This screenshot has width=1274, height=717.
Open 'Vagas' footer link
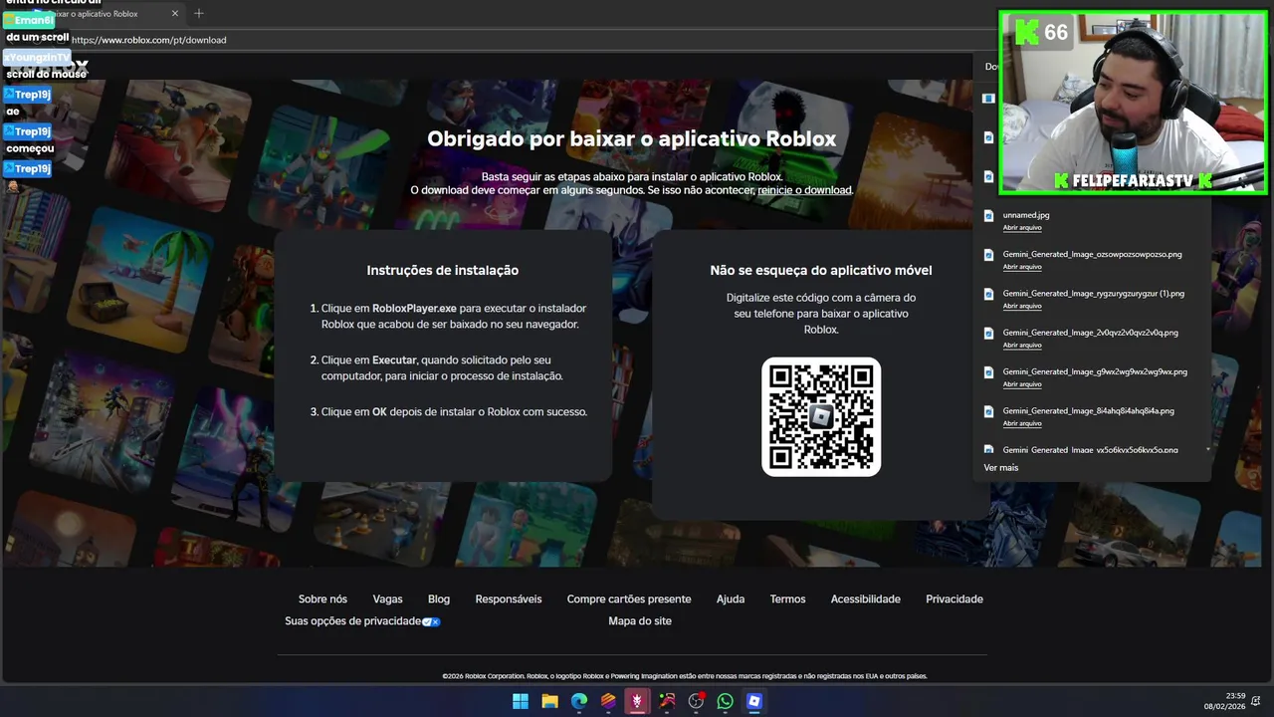tap(387, 599)
